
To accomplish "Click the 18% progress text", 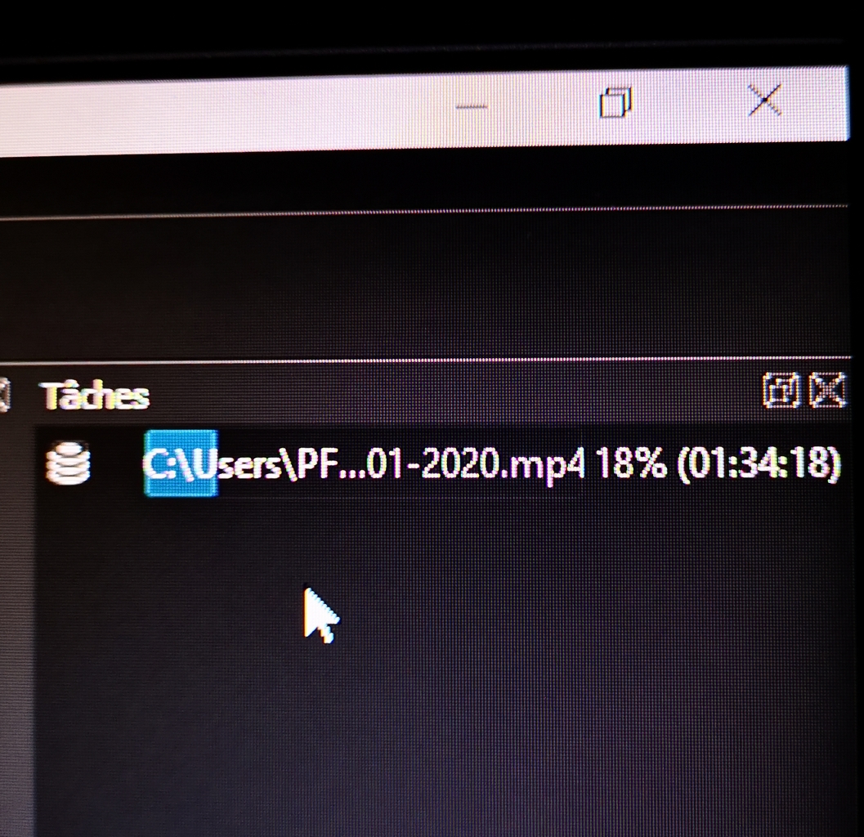I will [631, 463].
